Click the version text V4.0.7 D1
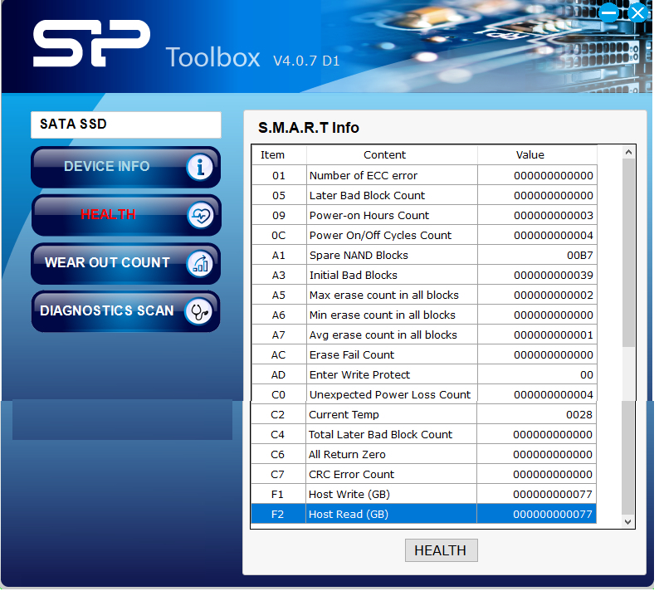Viewport: 659px width, 591px height. coord(306,61)
